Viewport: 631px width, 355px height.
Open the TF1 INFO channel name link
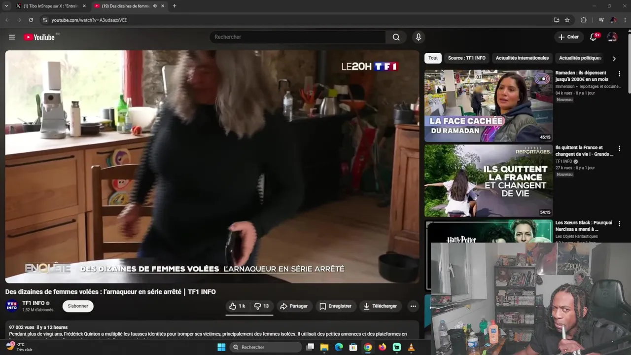[34, 303]
